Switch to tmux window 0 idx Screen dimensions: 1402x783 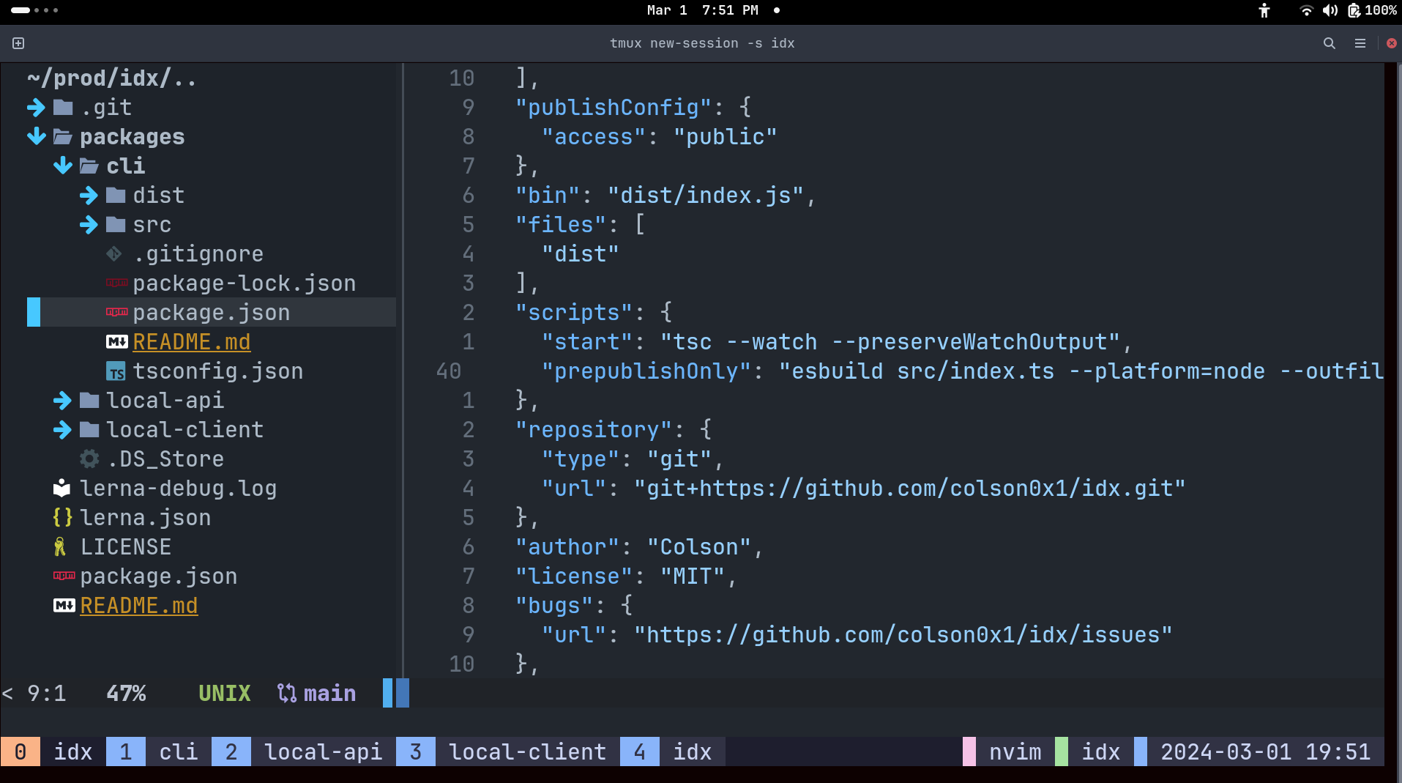tap(53, 752)
